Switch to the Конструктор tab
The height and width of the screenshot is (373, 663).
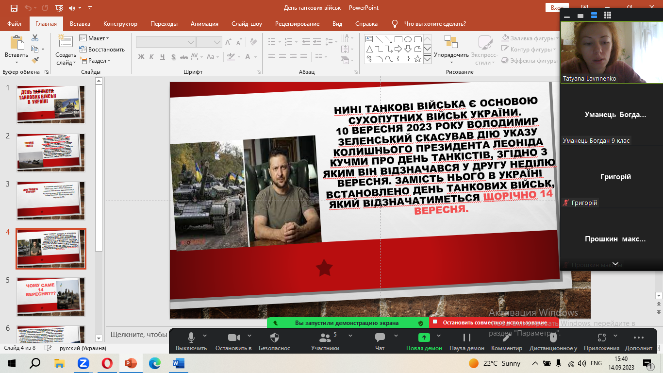[x=120, y=24]
